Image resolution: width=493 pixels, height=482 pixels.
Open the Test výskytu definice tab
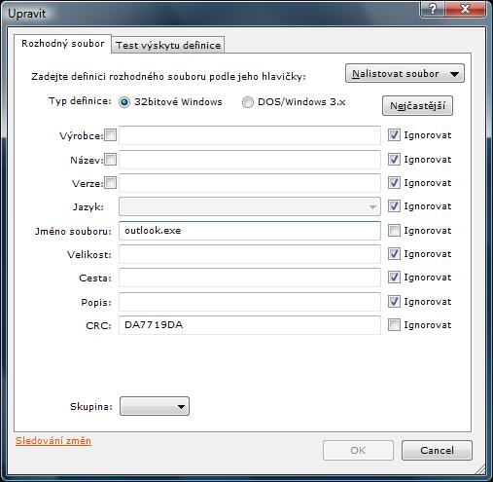coord(168,46)
